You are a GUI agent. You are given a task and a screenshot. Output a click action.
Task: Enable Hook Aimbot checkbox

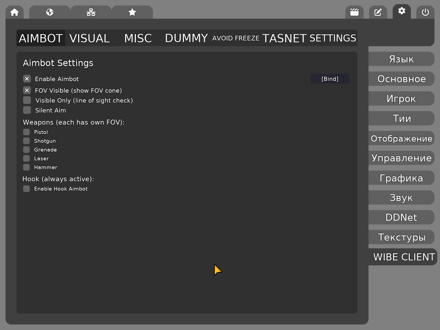point(26,189)
